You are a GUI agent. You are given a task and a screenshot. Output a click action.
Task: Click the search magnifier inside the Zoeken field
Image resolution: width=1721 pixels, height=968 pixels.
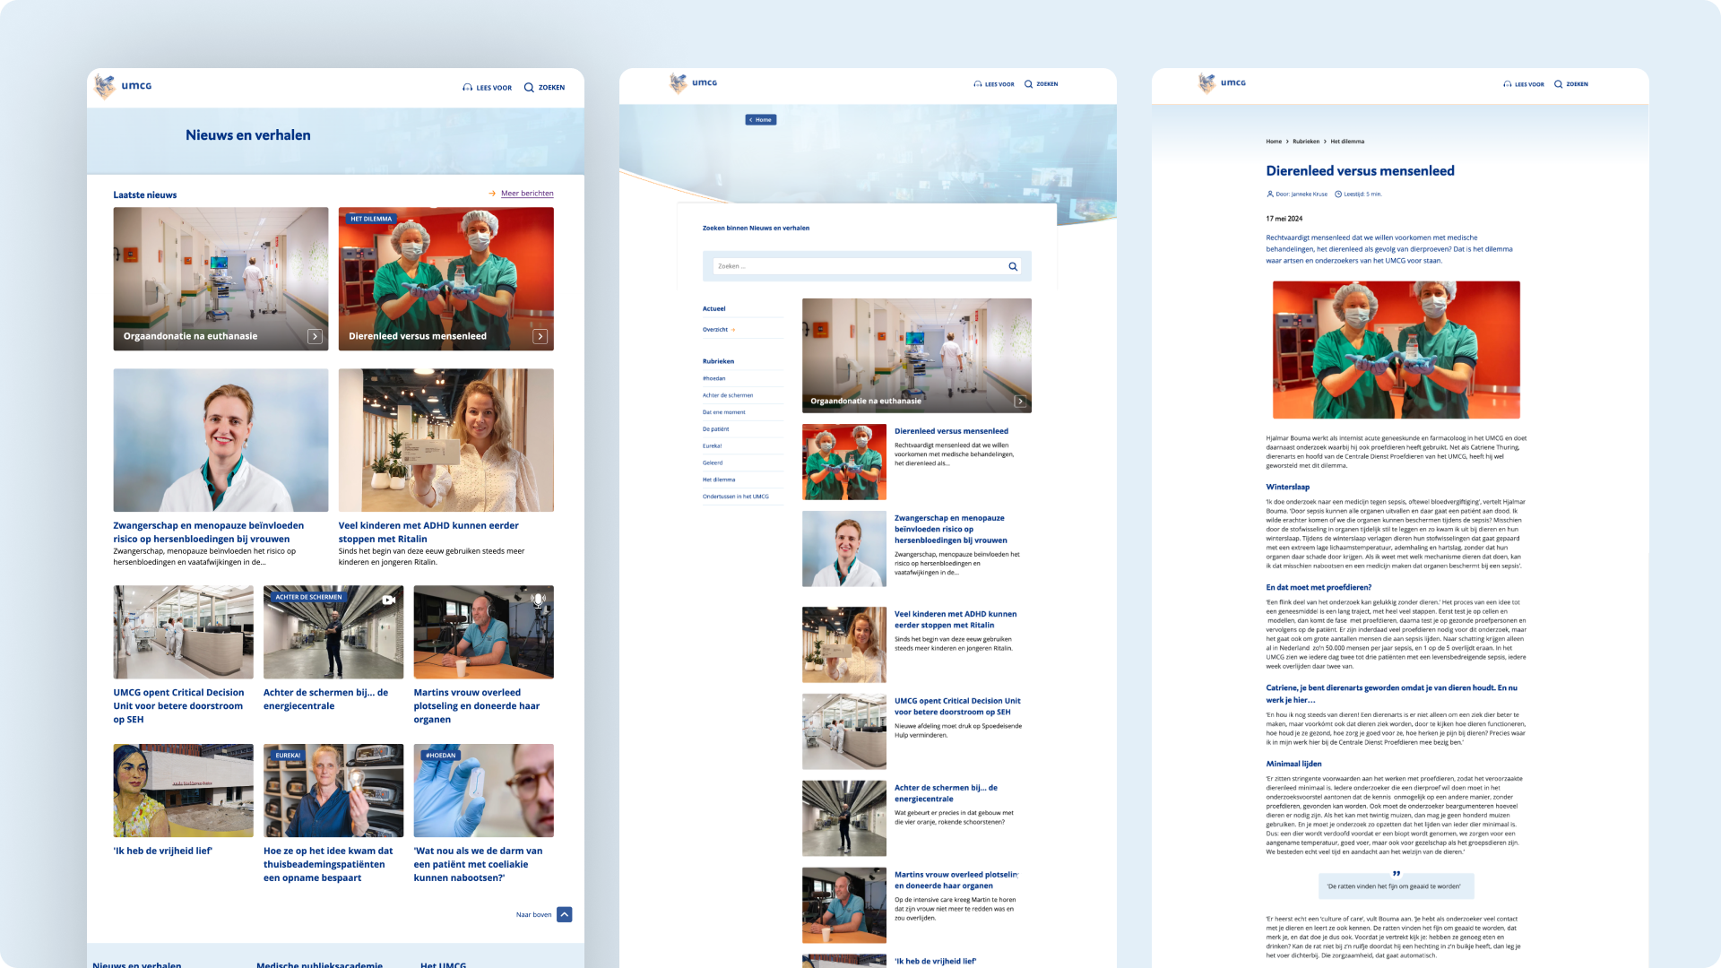coord(1013,266)
